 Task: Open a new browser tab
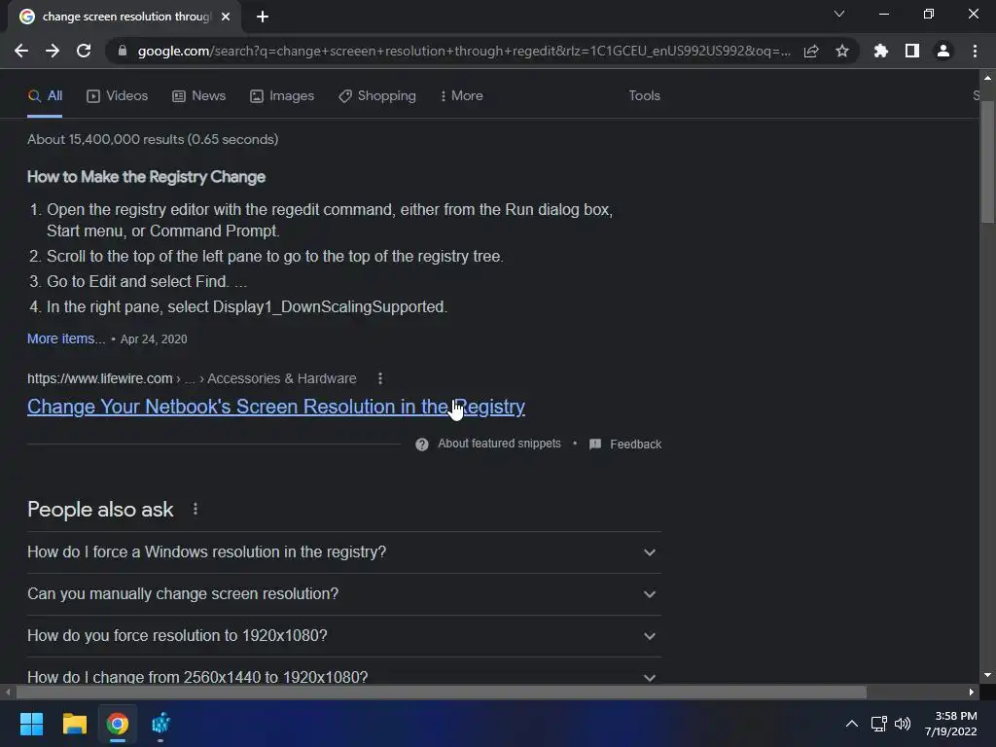[263, 17]
